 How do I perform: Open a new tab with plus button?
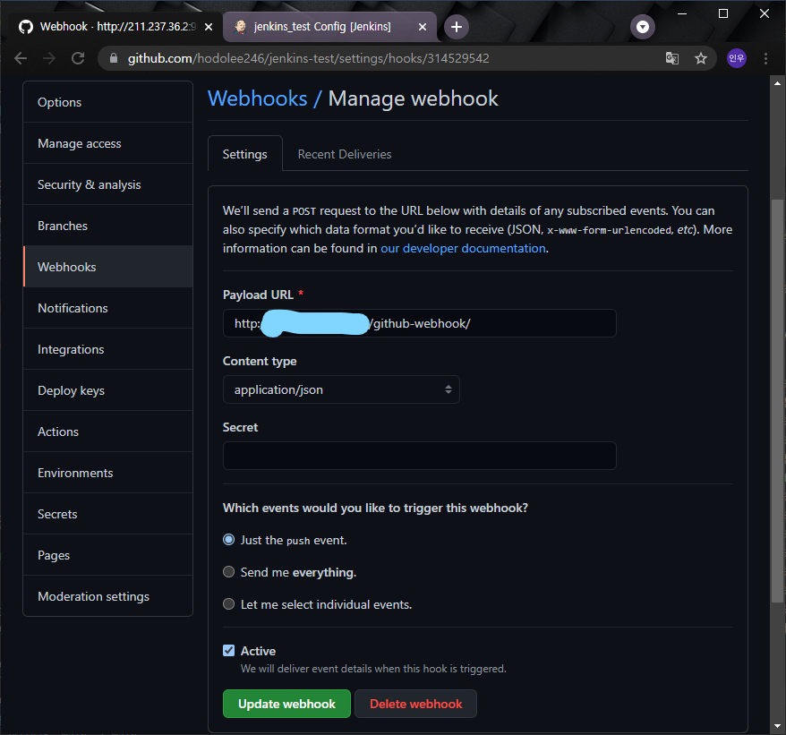457,27
